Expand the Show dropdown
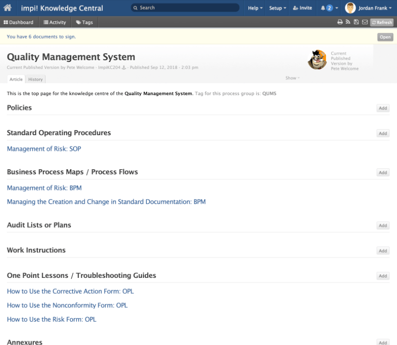 click(292, 78)
